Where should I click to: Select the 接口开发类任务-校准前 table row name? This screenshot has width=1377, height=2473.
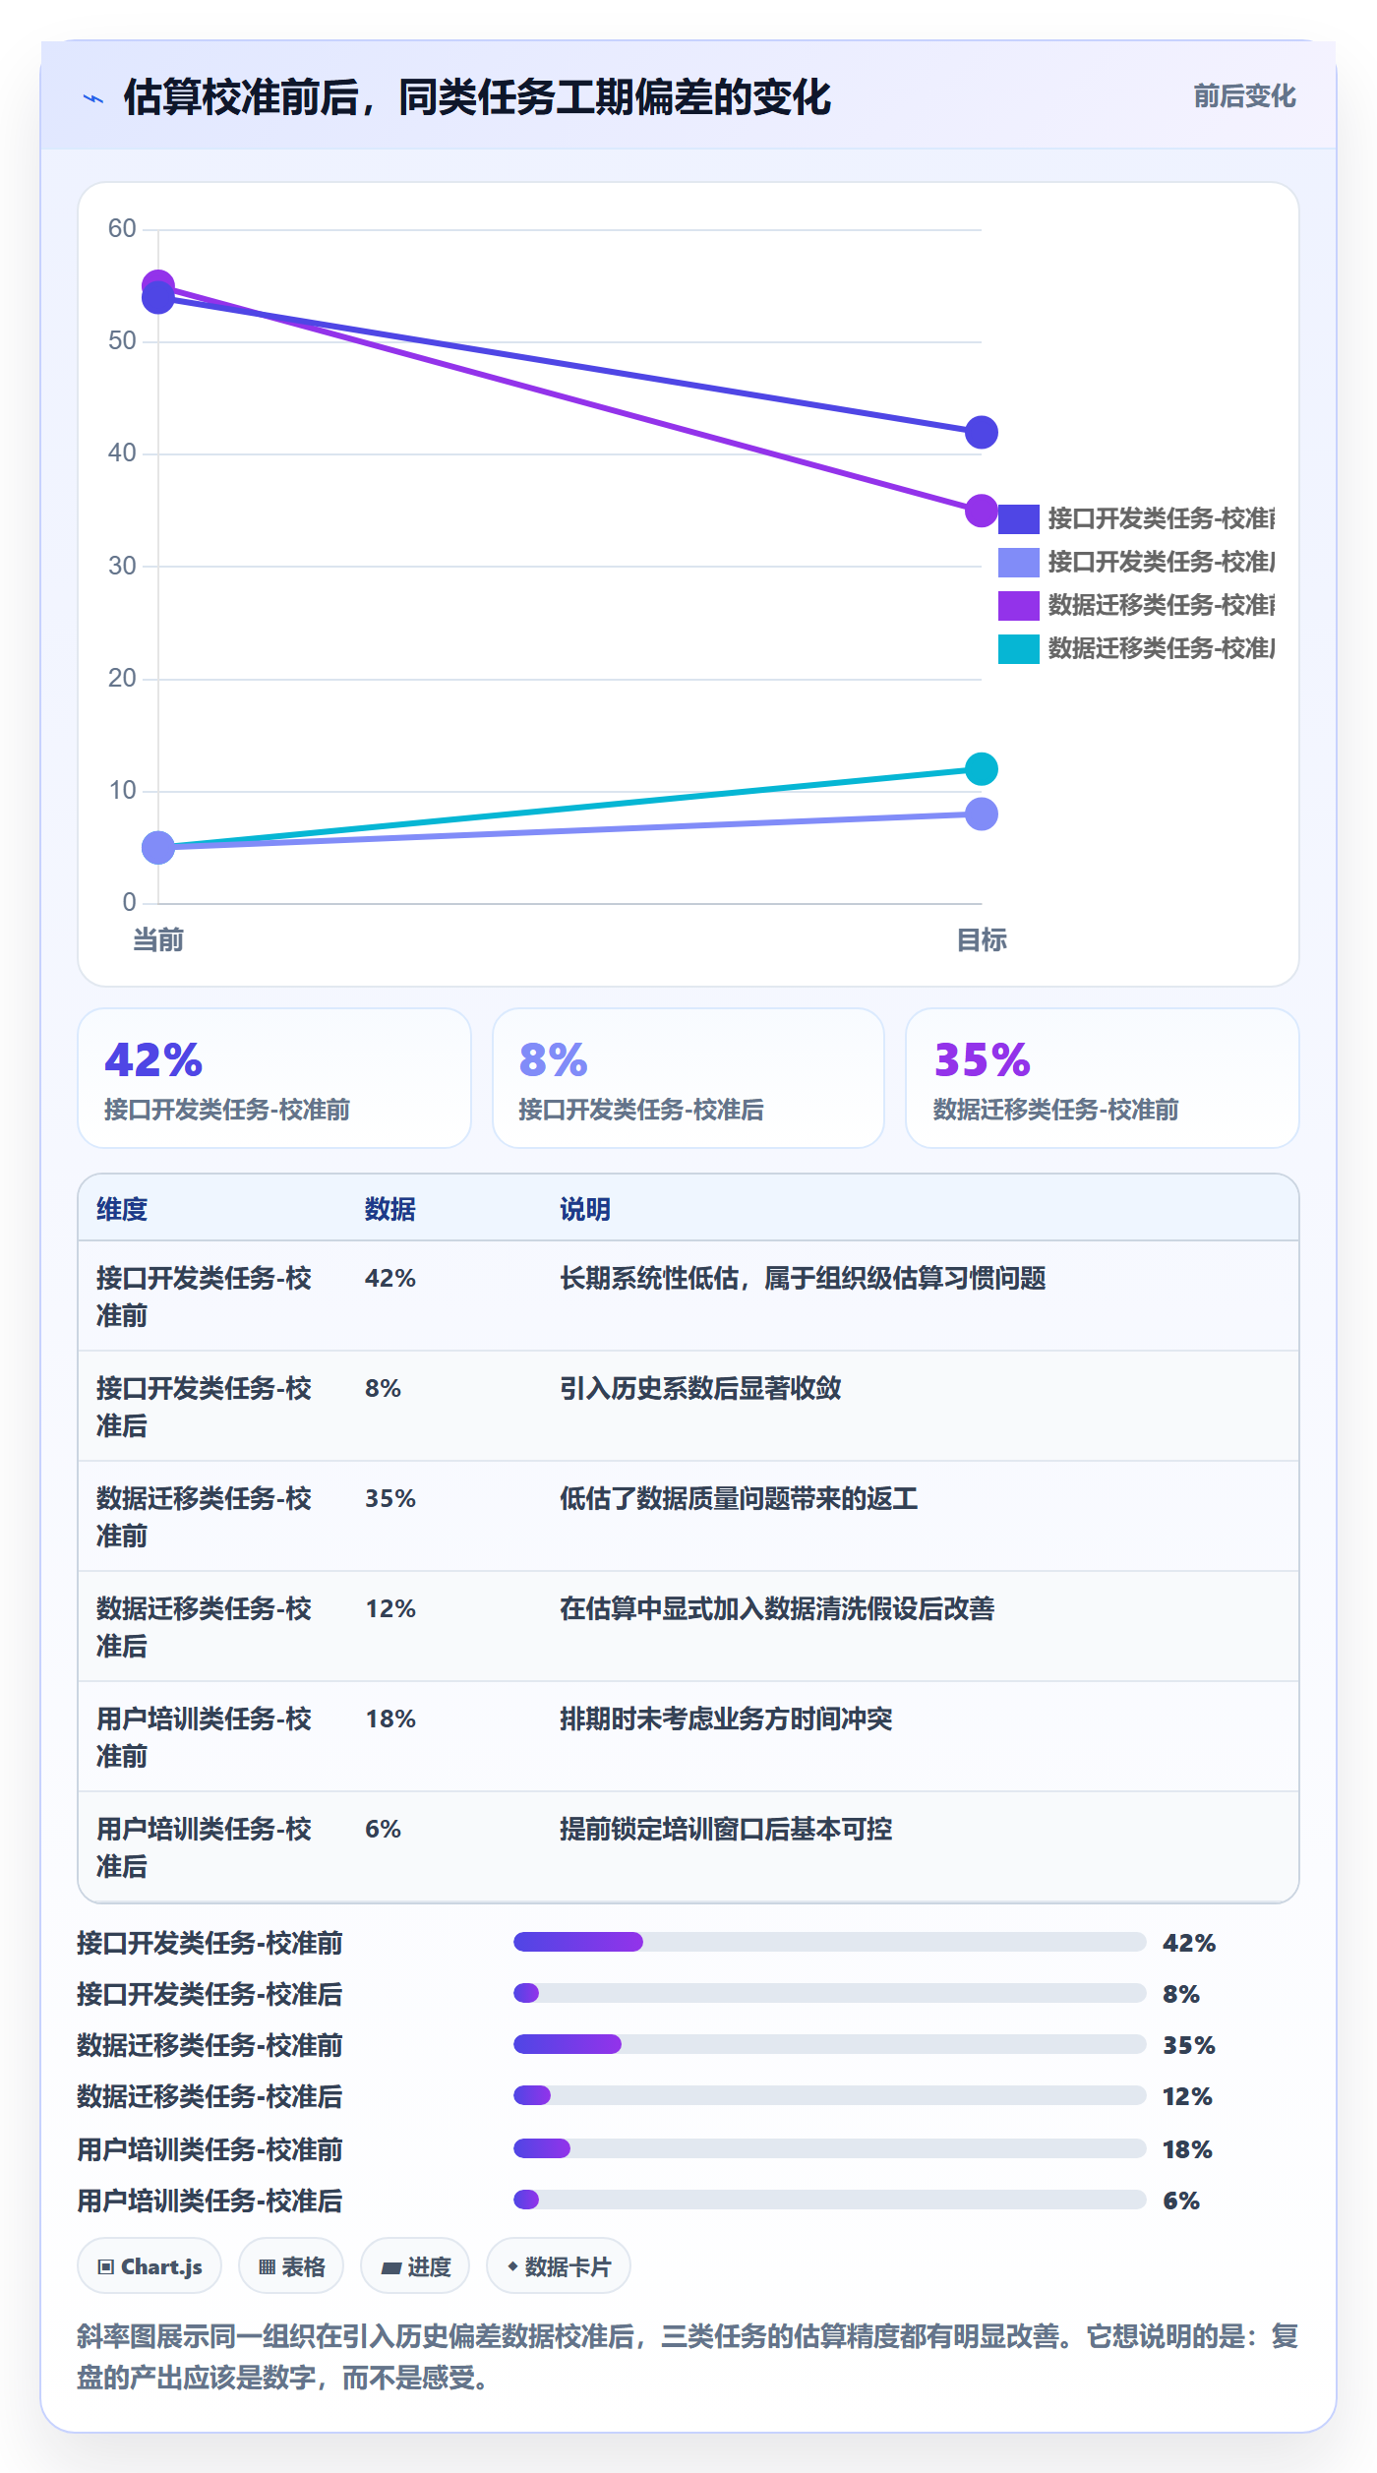point(204,1297)
